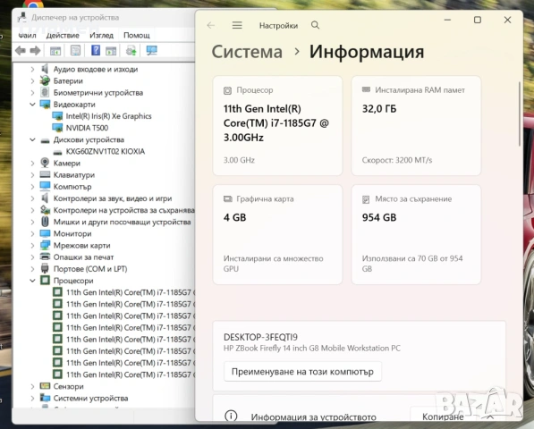Select Контролери за звук, видео и игри
This screenshot has width=534, height=429.
(113, 198)
